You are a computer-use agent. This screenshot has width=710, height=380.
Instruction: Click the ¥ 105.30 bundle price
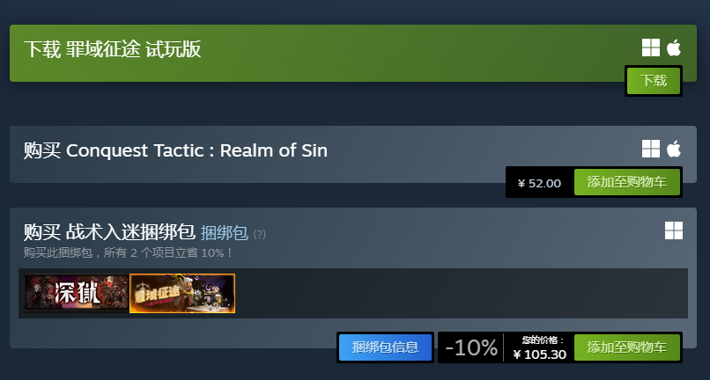pos(540,354)
